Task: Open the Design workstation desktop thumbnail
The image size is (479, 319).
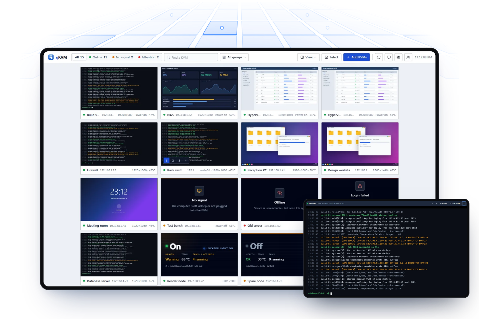Action: click(x=360, y=144)
